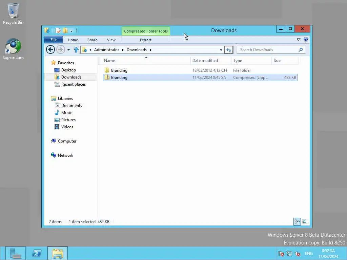This screenshot has height=260, width=347.
Task: Open Customize Quick Access Toolbar dropdown
Action: pos(72,31)
